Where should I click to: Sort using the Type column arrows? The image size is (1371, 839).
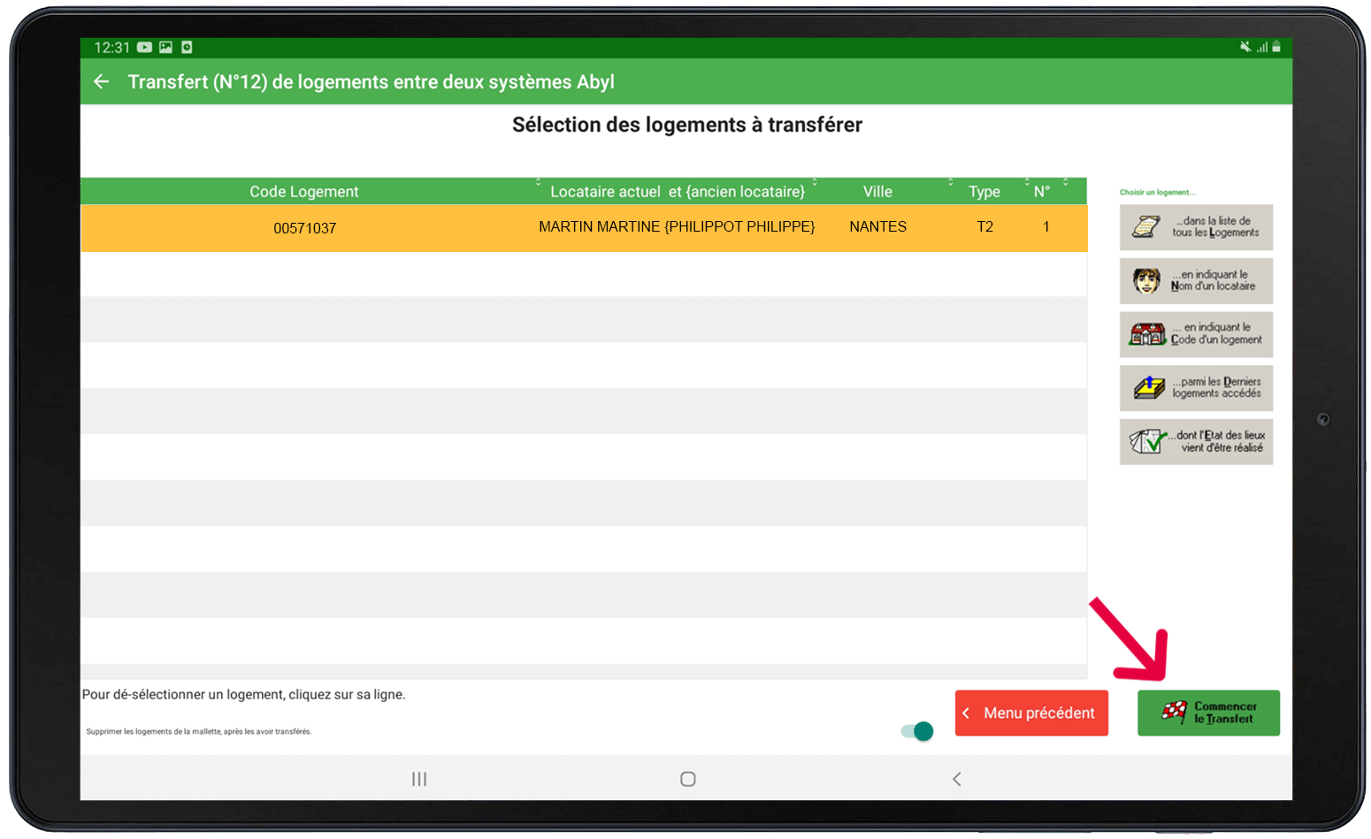click(x=1027, y=183)
